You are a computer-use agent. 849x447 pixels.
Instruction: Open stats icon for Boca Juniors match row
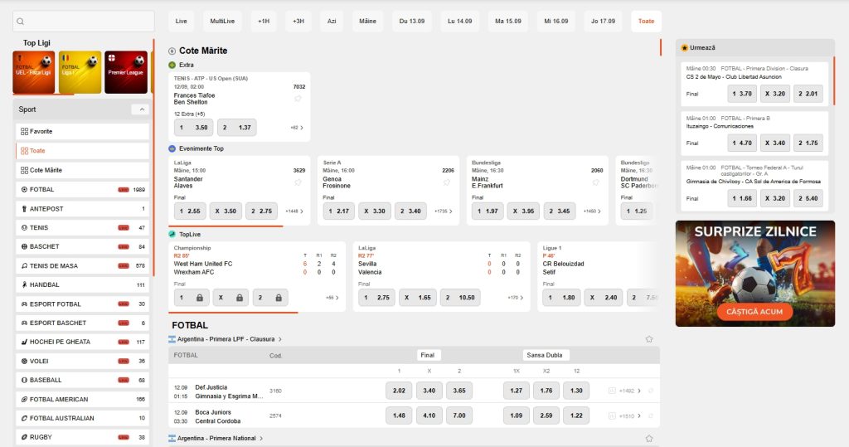(612, 415)
